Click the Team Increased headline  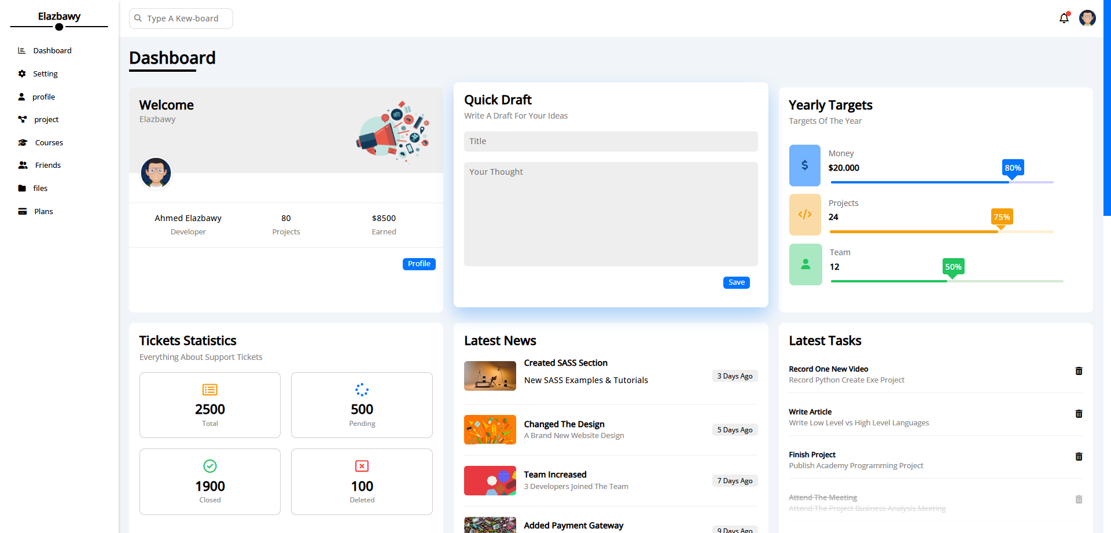coord(555,475)
